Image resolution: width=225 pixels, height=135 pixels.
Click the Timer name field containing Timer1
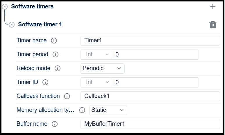click(150, 41)
